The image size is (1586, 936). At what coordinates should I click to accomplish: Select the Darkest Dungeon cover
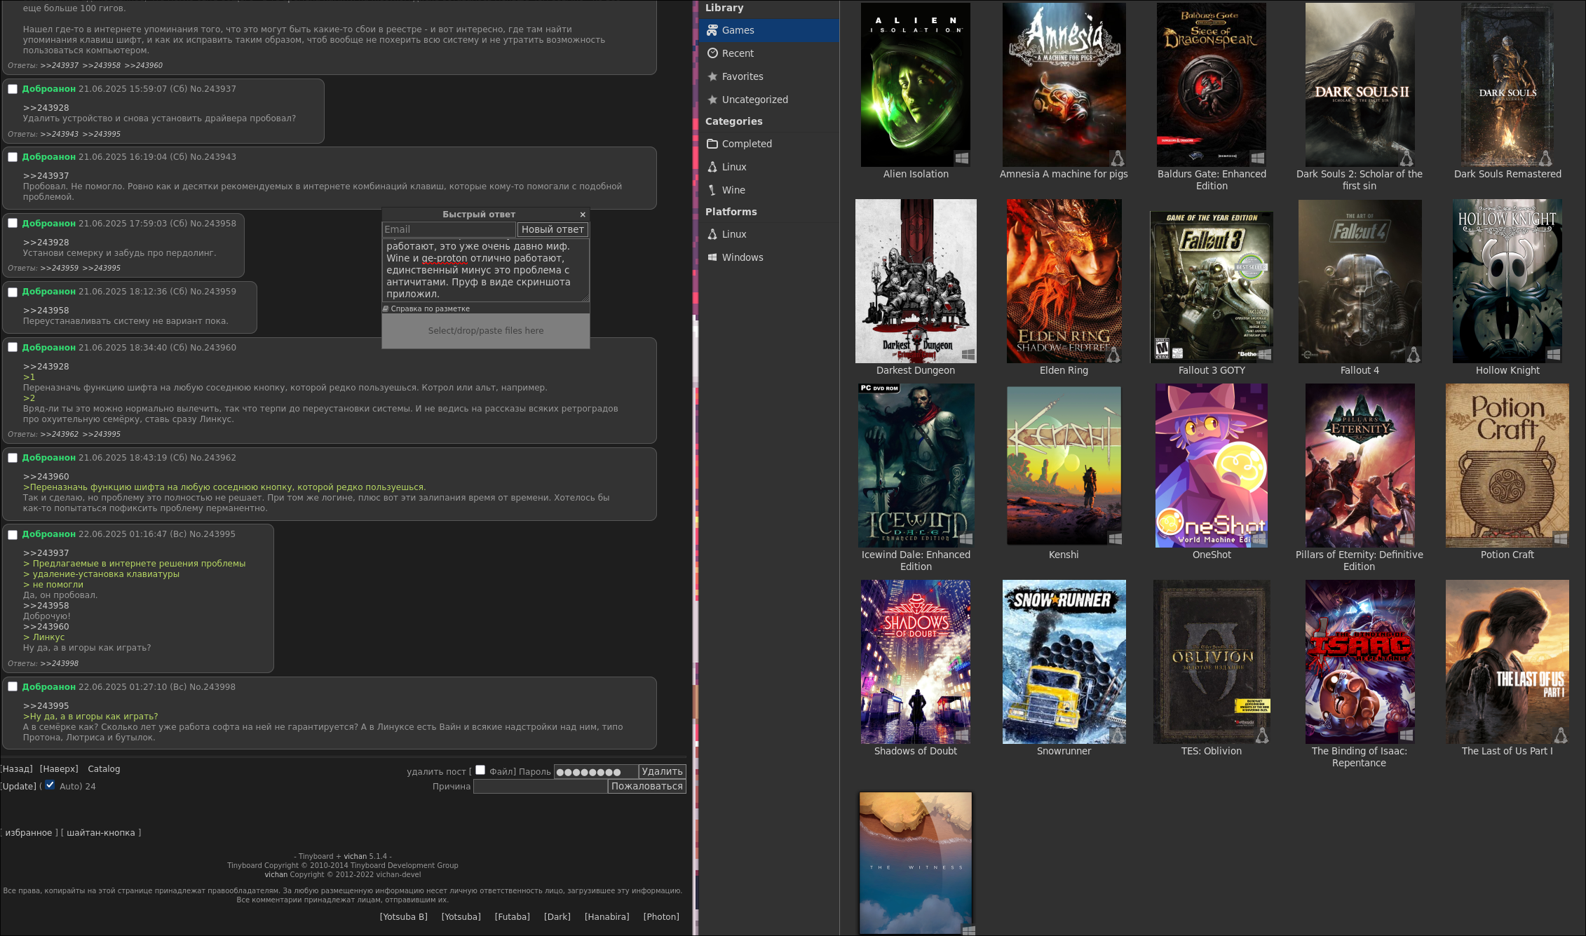[916, 281]
